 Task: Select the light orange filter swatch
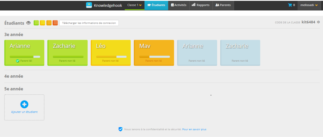pyautogui.click(x=49, y=23)
